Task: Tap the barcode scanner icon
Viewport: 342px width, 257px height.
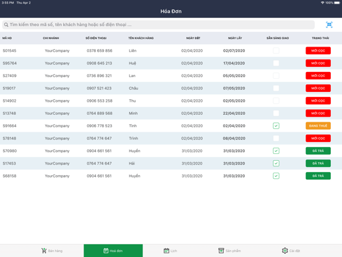Action: 329,25
